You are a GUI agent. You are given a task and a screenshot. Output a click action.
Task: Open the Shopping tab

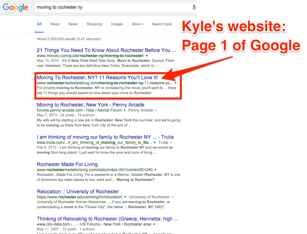coord(94,24)
